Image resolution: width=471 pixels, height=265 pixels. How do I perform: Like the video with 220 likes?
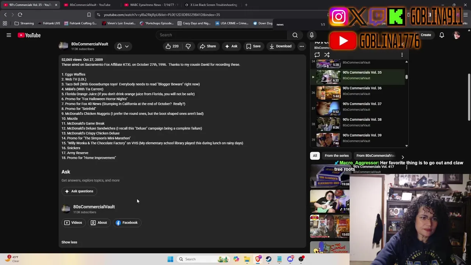pos(172,46)
